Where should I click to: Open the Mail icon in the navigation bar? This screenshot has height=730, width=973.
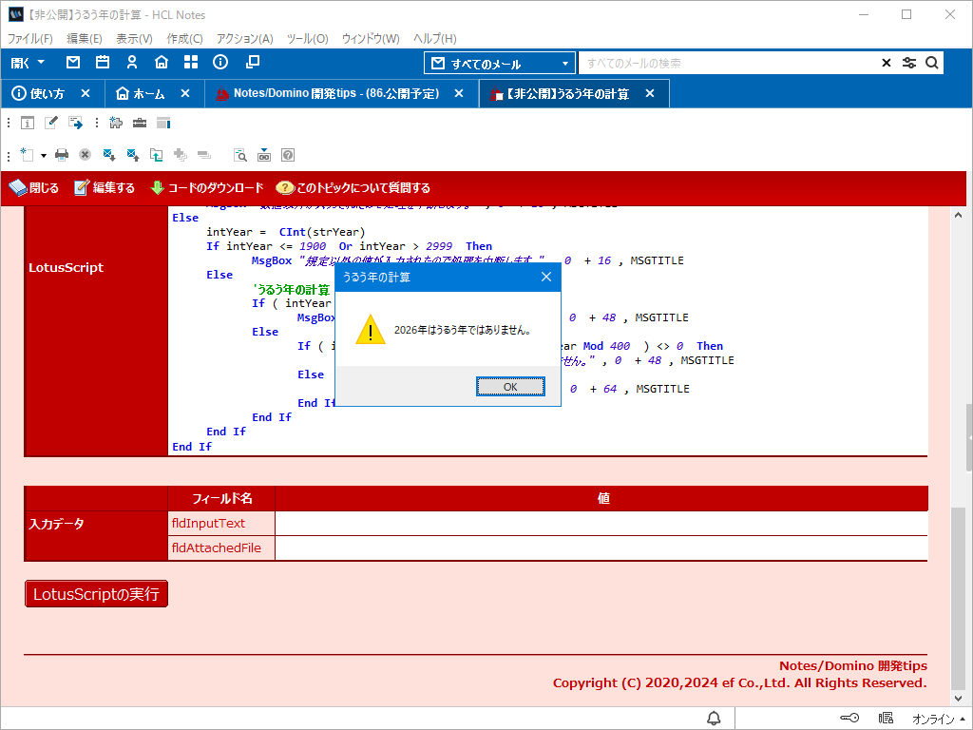(x=73, y=63)
